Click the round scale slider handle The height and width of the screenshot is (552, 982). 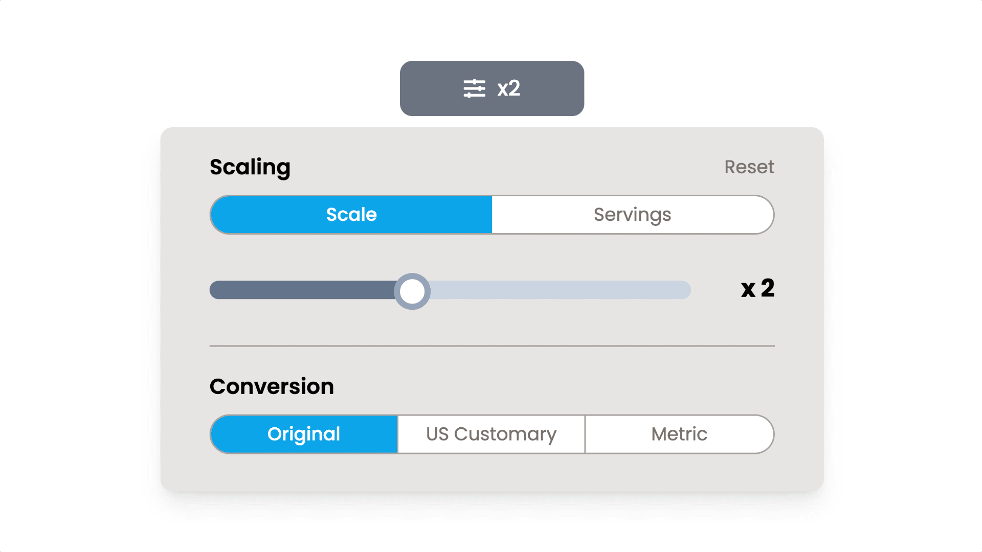tap(412, 291)
